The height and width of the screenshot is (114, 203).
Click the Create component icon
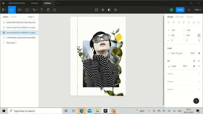pos(103,10)
